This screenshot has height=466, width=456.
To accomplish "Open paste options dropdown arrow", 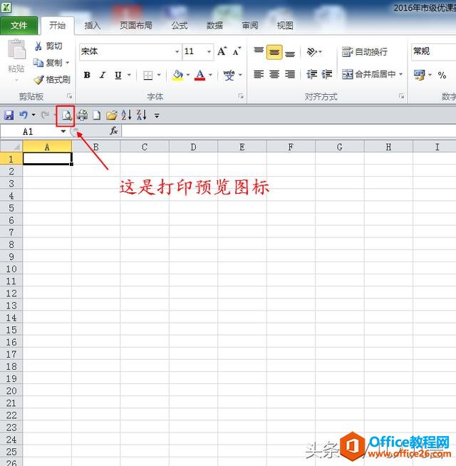I will point(16,80).
